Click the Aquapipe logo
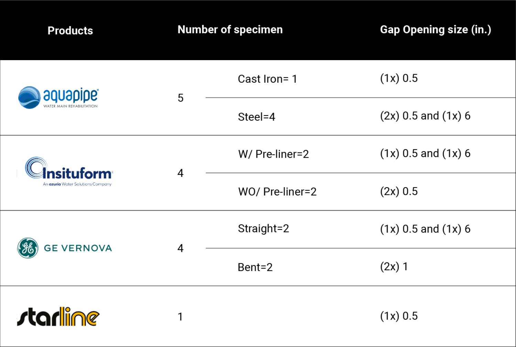Image resolution: width=516 pixels, height=347 pixels. click(x=58, y=98)
